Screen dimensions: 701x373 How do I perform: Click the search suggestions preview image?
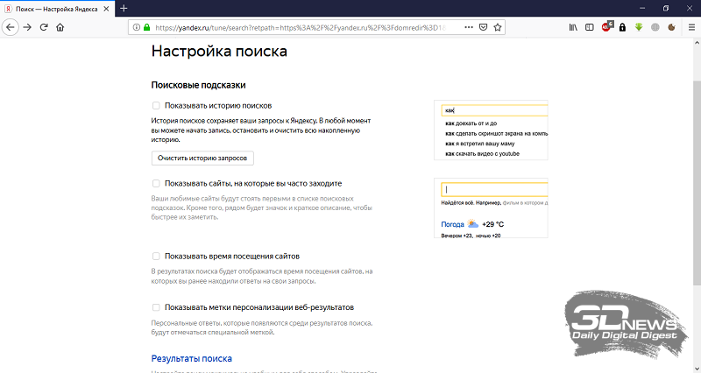pyautogui.click(x=491, y=130)
